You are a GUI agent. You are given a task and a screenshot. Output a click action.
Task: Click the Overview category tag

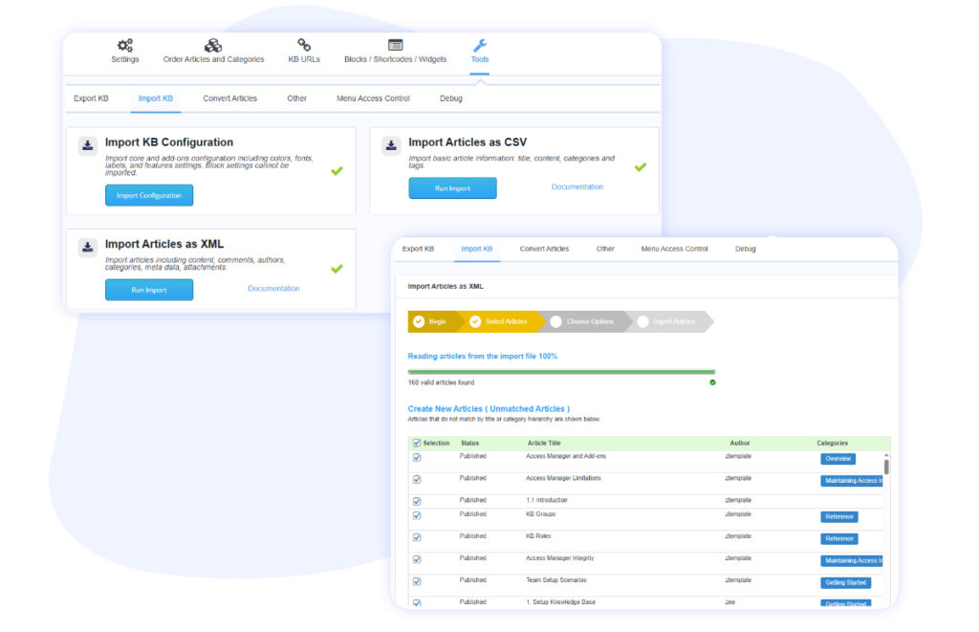838,459
